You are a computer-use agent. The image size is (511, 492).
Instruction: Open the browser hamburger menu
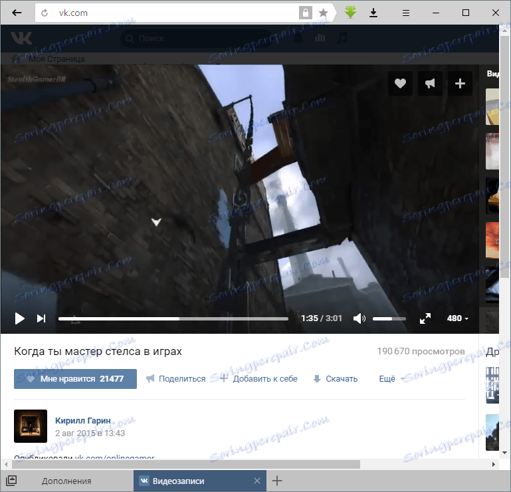[406, 13]
